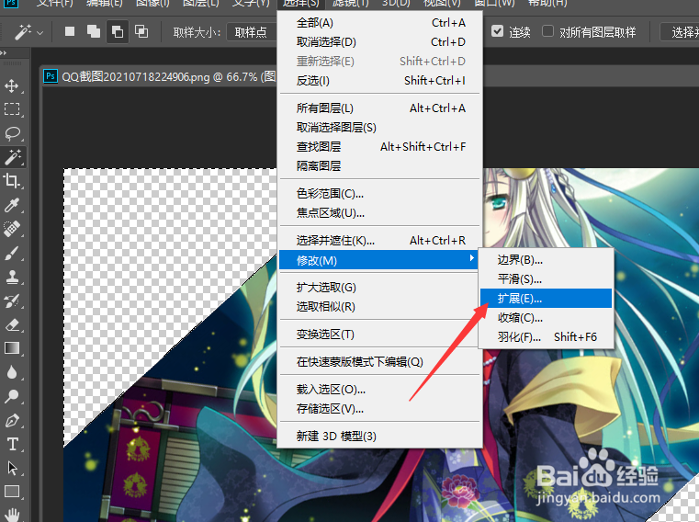Open the 取样大小 dropdown

[x=252, y=32]
